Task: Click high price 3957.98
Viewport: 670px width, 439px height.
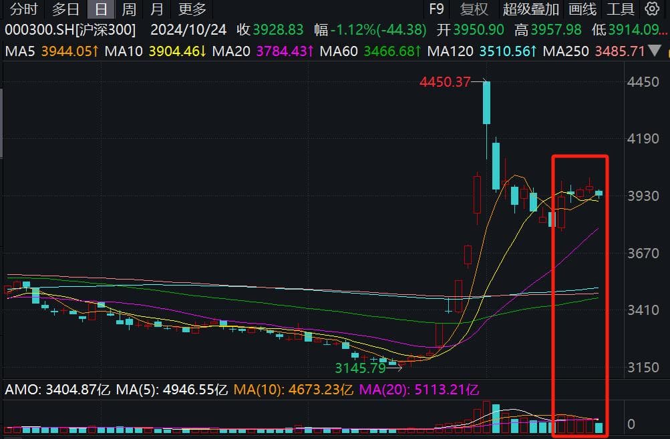Action: pyautogui.click(x=556, y=30)
